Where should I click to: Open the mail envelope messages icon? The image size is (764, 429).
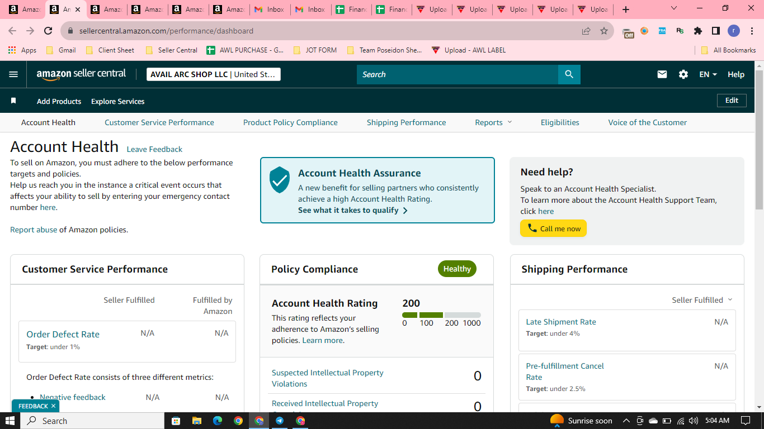[662, 74]
